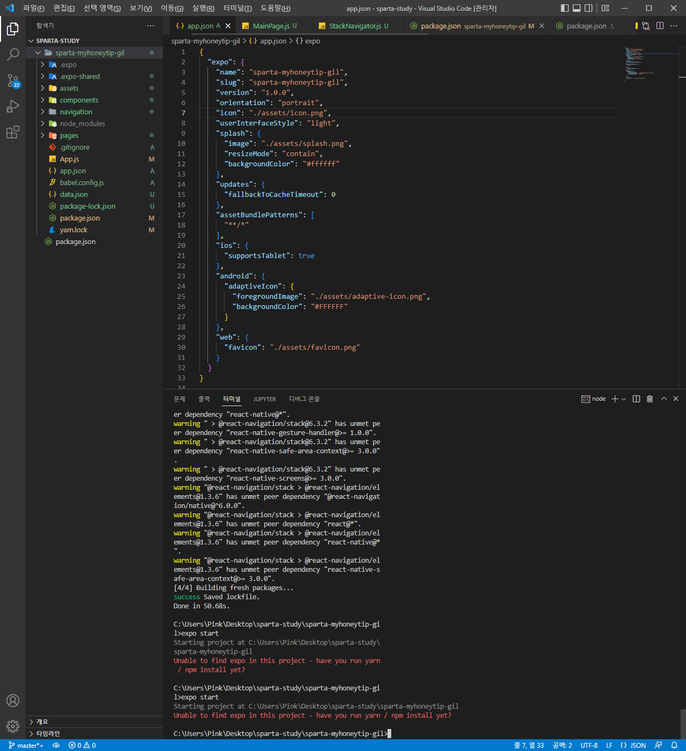Screen dimensions: 686x751
Task: Open the 터미널(T) menu
Action: pos(237,8)
